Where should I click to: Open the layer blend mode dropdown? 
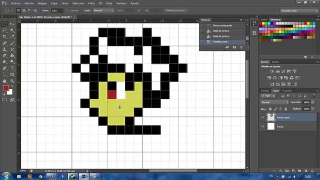click(x=274, y=102)
